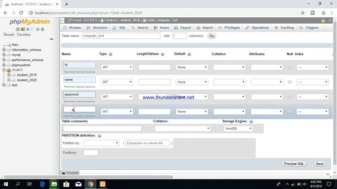Open Type dropdown for the id row
This screenshot has height=189, width=337.
[x=117, y=67]
